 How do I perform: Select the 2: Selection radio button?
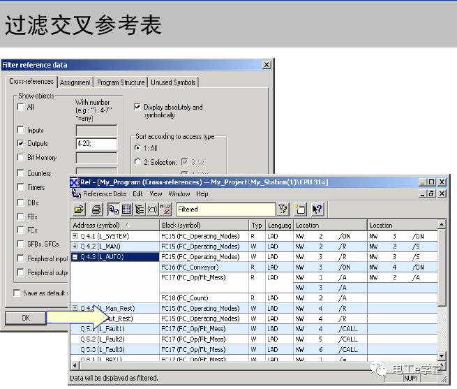pyautogui.click(x=137, y=162)
